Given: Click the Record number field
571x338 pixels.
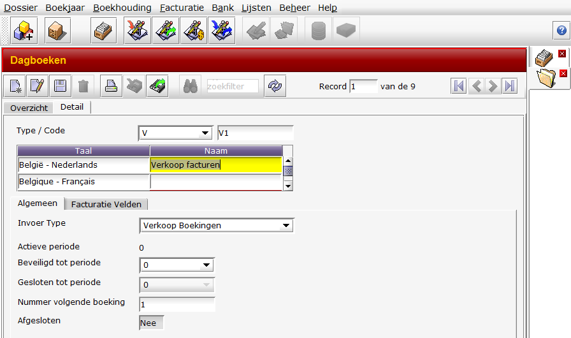Looking at the screenshot, I should coord(363,86).
